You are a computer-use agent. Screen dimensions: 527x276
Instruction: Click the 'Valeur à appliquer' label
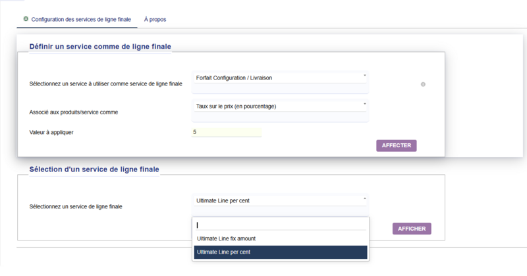(x=51, y=132)
